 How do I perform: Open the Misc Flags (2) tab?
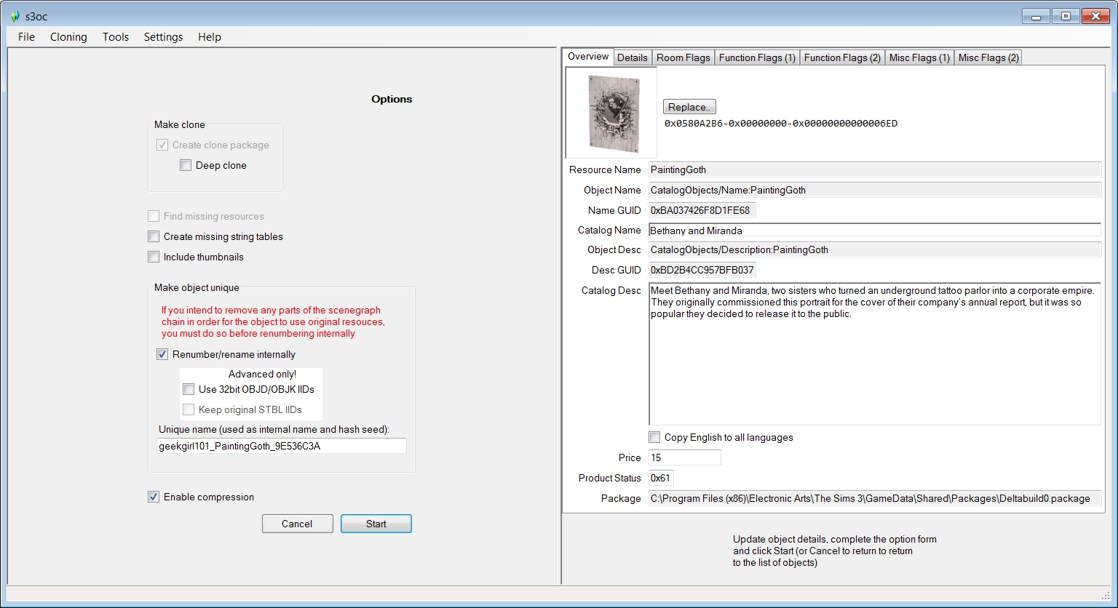tap(988, 57)
